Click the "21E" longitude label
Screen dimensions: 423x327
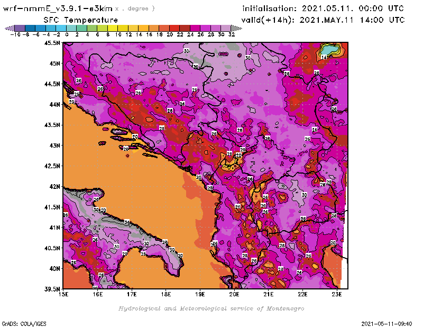tap(269, 294)
